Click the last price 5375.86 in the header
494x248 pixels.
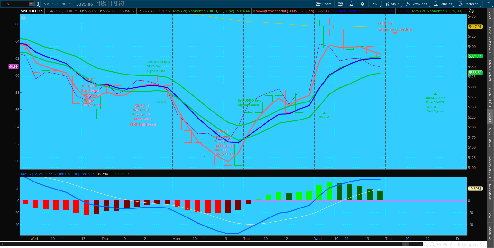tap(85, 4)
